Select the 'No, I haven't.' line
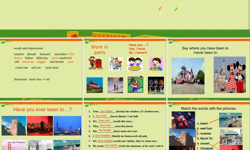The image size is (250, 150). (x=138, y=52)
